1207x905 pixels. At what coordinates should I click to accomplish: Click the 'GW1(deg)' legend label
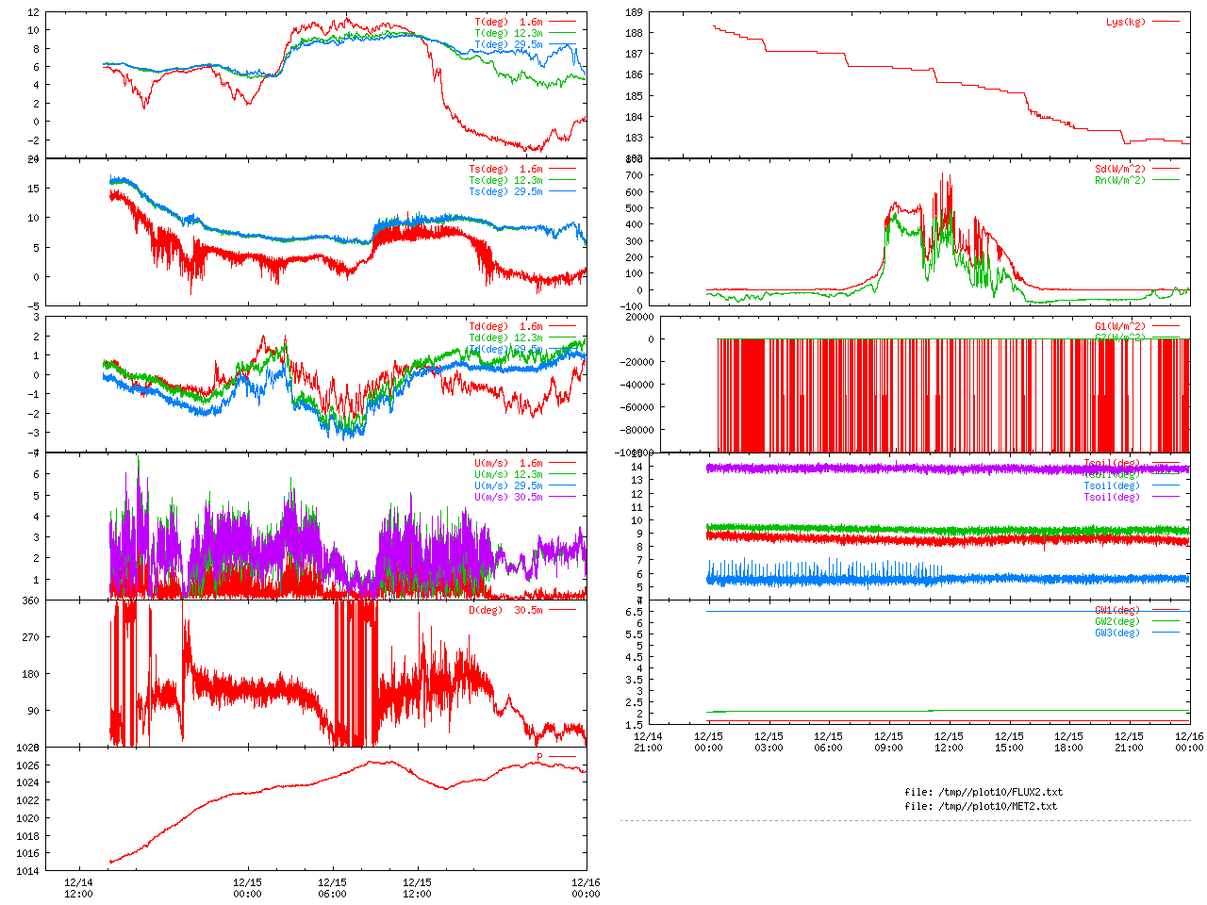(1117, 610)
